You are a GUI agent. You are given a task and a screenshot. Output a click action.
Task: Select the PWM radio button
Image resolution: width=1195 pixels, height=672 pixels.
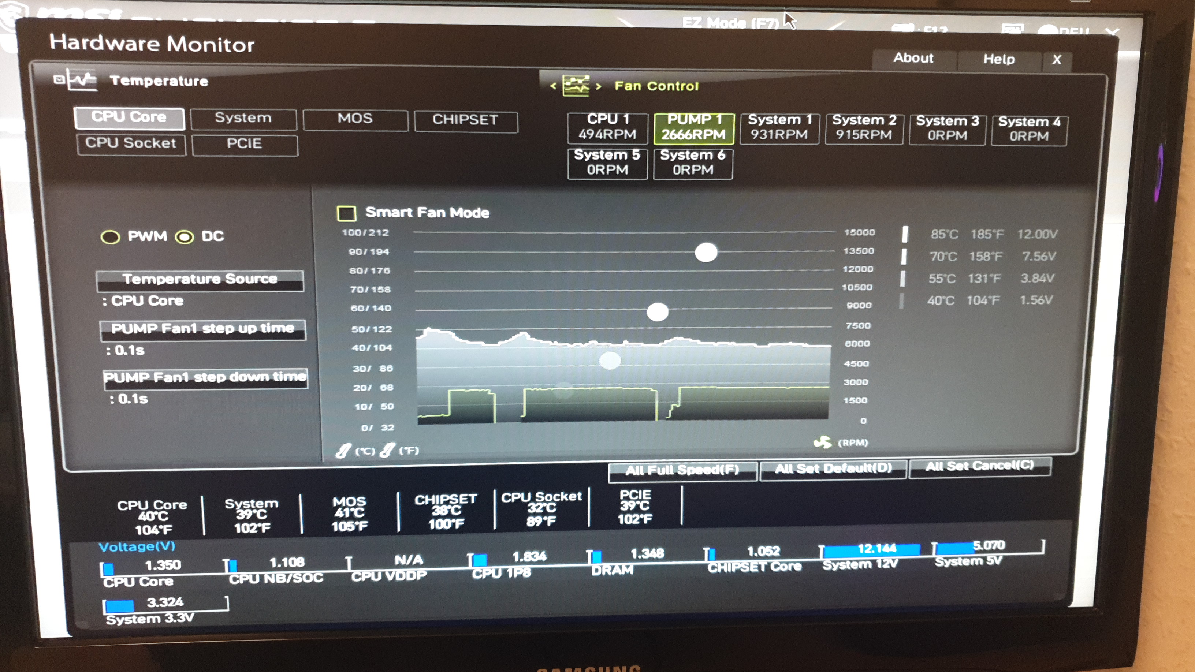point(111,237)
